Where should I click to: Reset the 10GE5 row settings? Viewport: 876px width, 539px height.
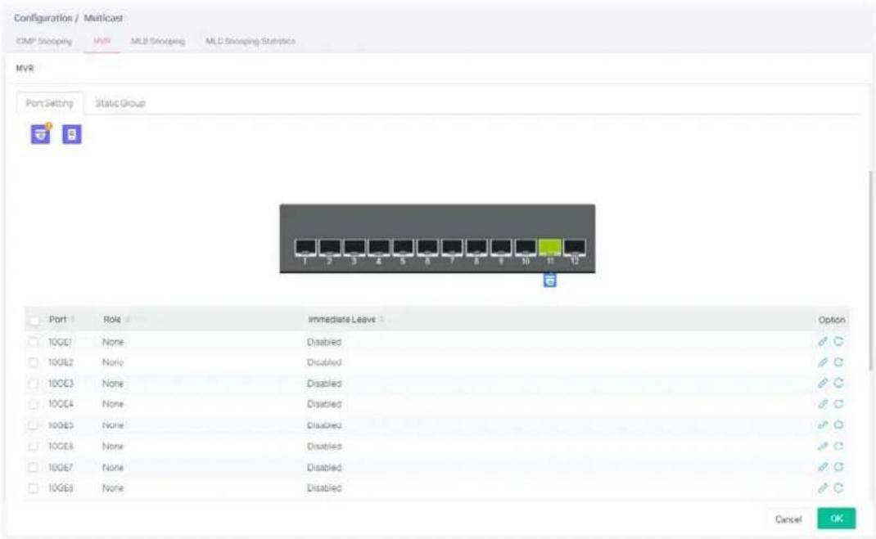pyautogui.click(x=838, y=425)
